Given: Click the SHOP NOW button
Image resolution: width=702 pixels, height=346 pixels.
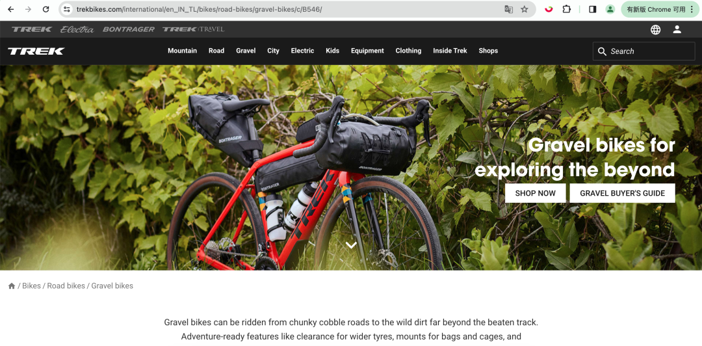Looking at the screenshot, I should [x=536, y=193].
